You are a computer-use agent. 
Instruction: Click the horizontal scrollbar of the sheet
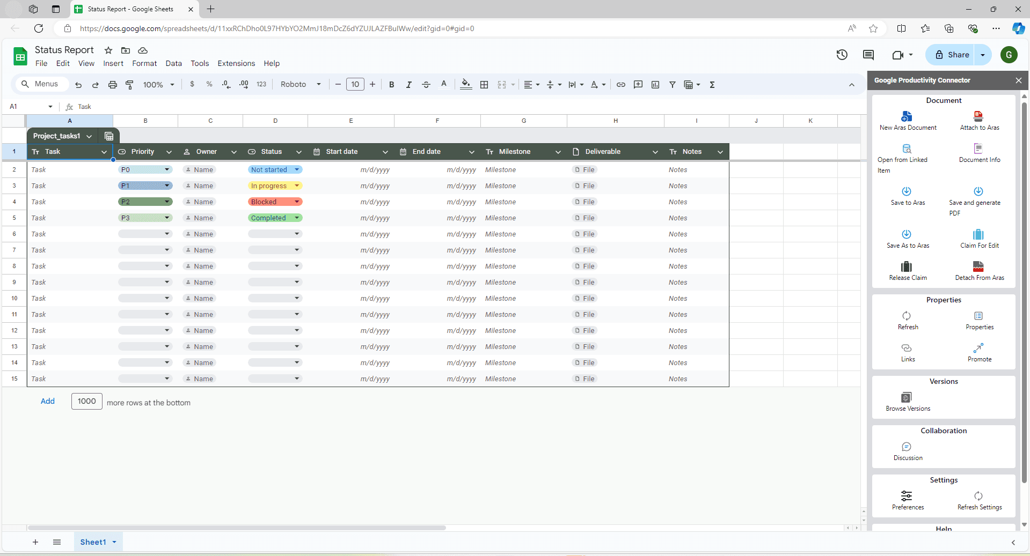[237, 528]
